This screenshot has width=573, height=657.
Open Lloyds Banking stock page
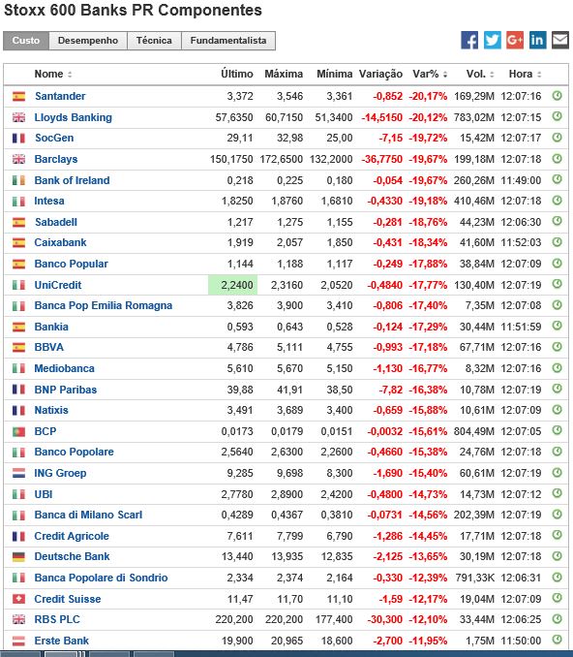click(x=73, y=118)
